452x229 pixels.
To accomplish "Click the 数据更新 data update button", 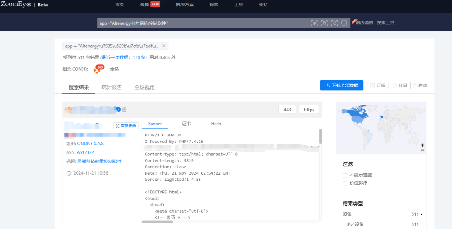I will point(126,126).
